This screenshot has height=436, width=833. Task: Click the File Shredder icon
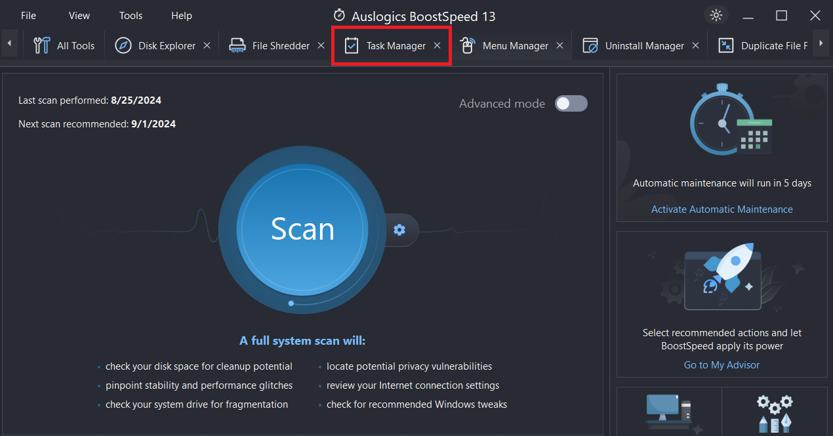[237, 45]
